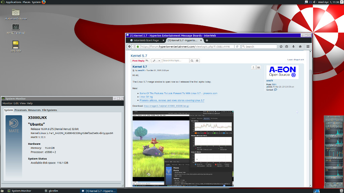Expand the topic tools wrench dropdown
The width and height of the screenshot is (344, 193).
156,61
